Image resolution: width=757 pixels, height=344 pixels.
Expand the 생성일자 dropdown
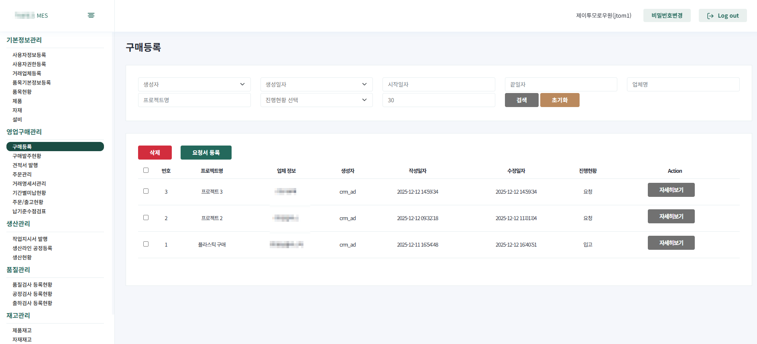pos(316,84)
